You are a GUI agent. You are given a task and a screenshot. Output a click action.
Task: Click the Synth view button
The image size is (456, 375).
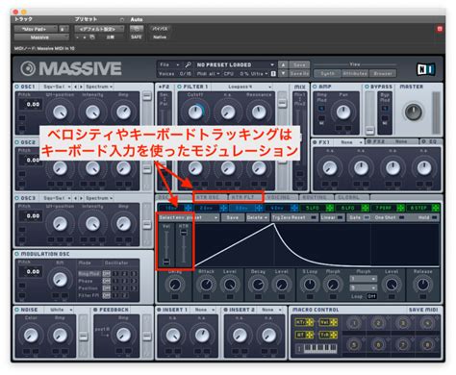click(x=327, y=73)
